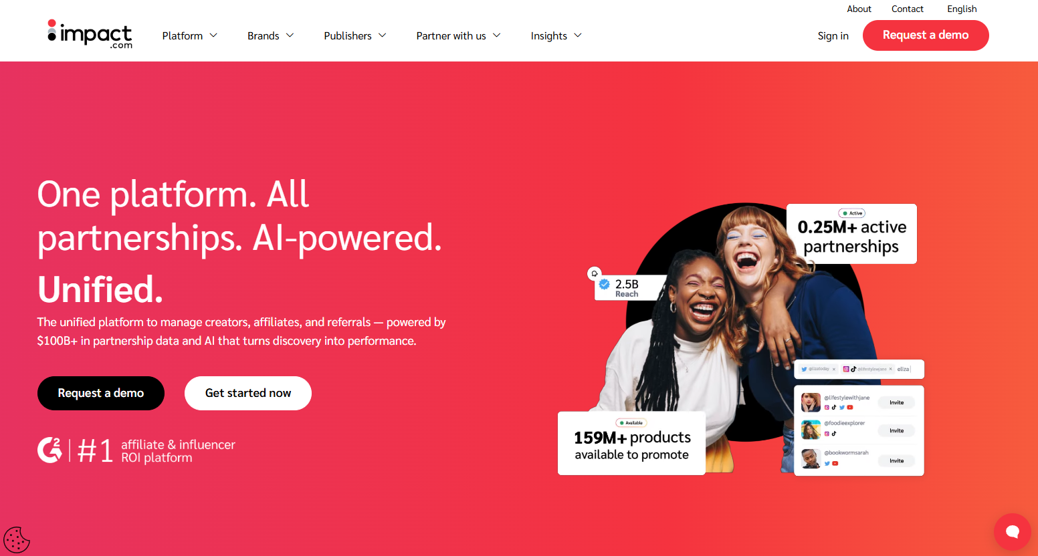1038x556 pixels.
Task: Open the Contact link
Action: coord(908,9)
